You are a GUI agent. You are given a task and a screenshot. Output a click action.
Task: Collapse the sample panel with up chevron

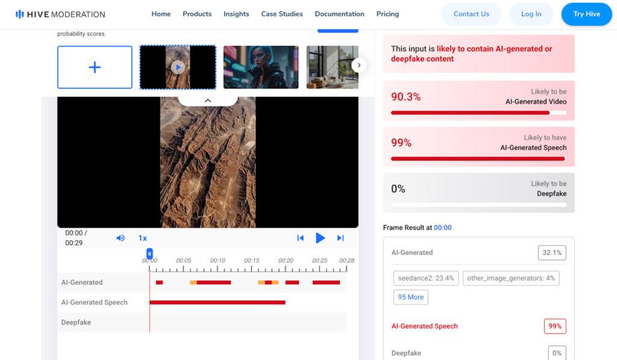[208, 101]
